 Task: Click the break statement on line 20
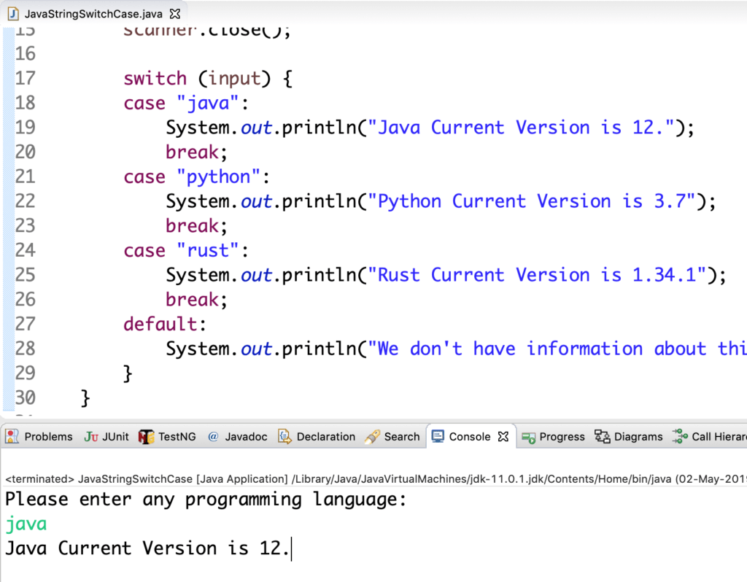[x=191, y=152]
